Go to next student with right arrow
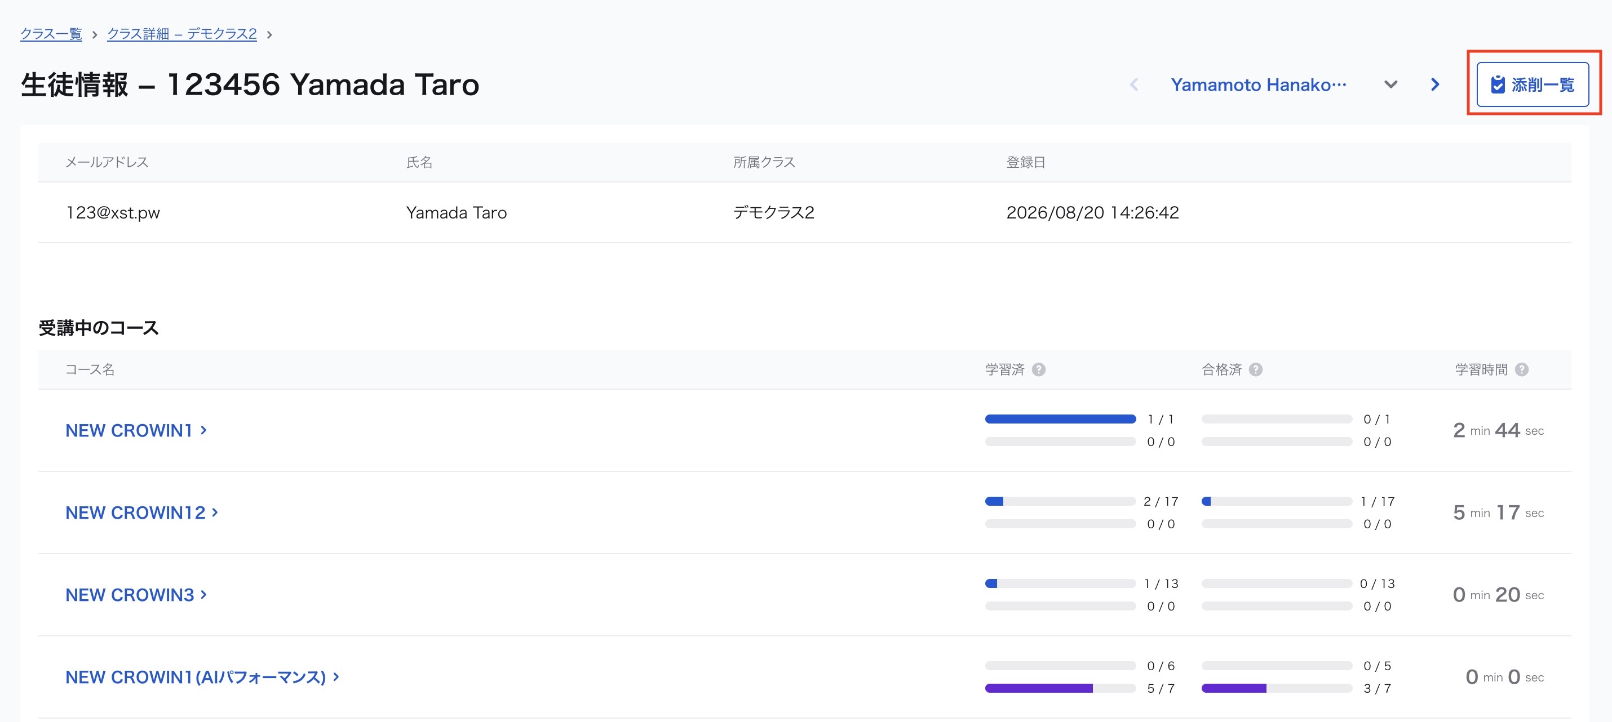Screen dimensions: 1612x722 [x=1435, y=84]
